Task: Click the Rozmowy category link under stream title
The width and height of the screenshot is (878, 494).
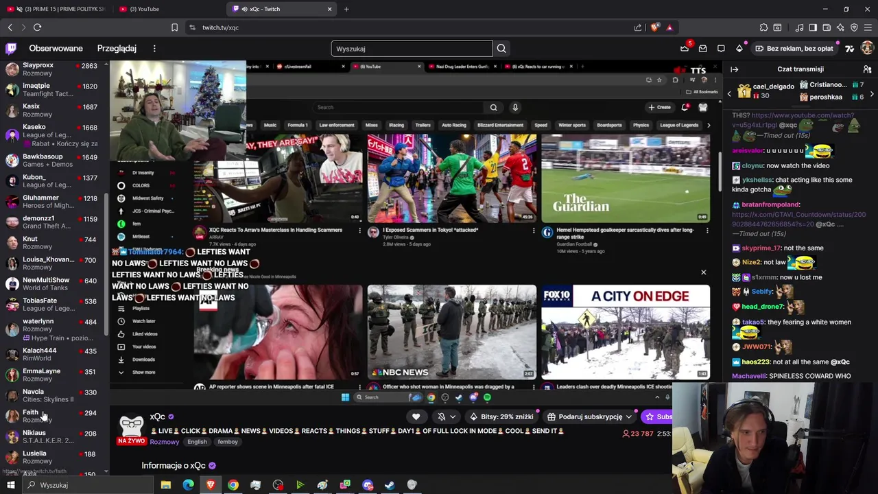Action: [x=165, y=442]
